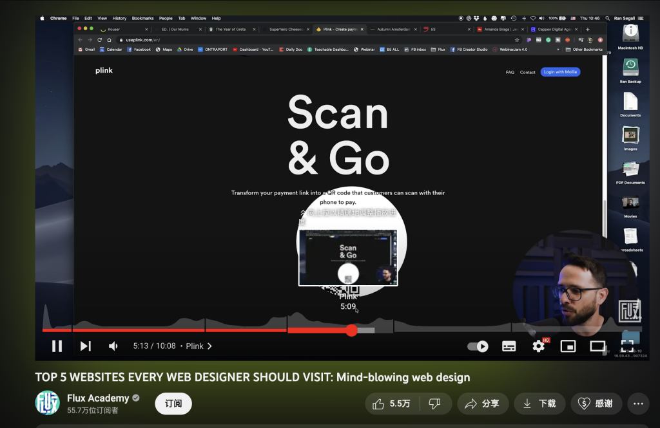660x428 pixels.
Task: Toggle the autoplay switch
Action: click(x=478, y=346)
